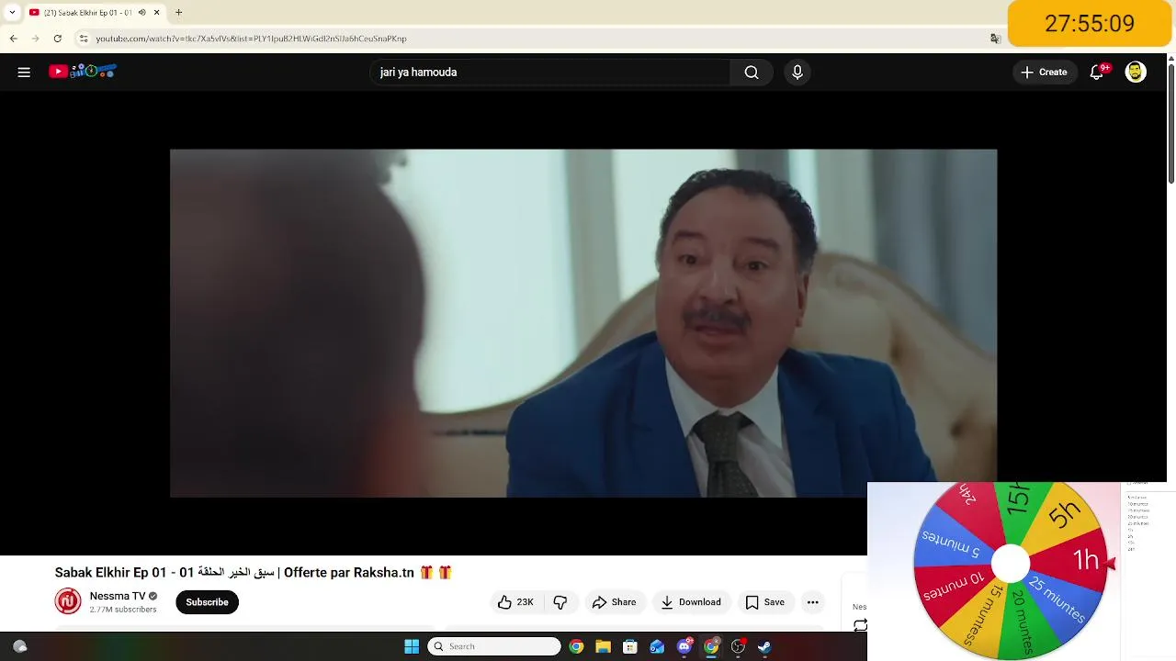Open OBS Studio from the taskbar

[738, 646]
